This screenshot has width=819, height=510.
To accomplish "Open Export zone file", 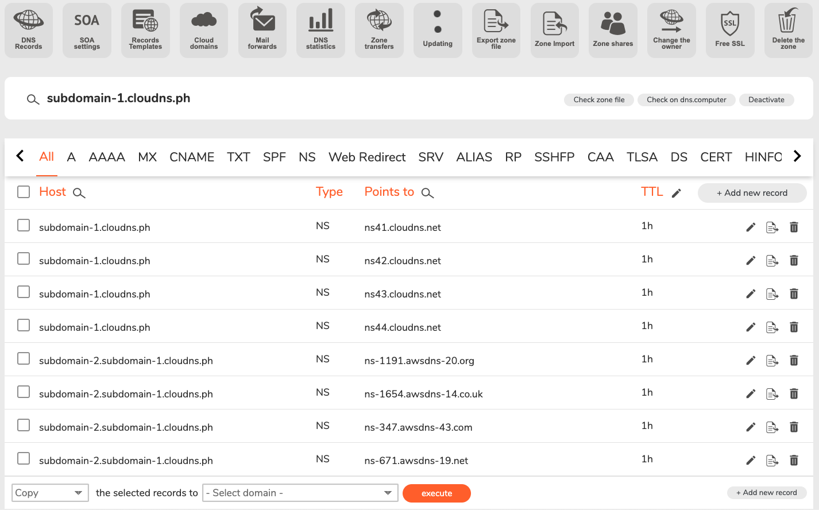I will pos(496,30).
